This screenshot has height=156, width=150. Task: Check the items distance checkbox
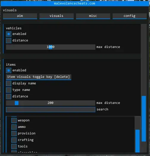pos(9,97)
